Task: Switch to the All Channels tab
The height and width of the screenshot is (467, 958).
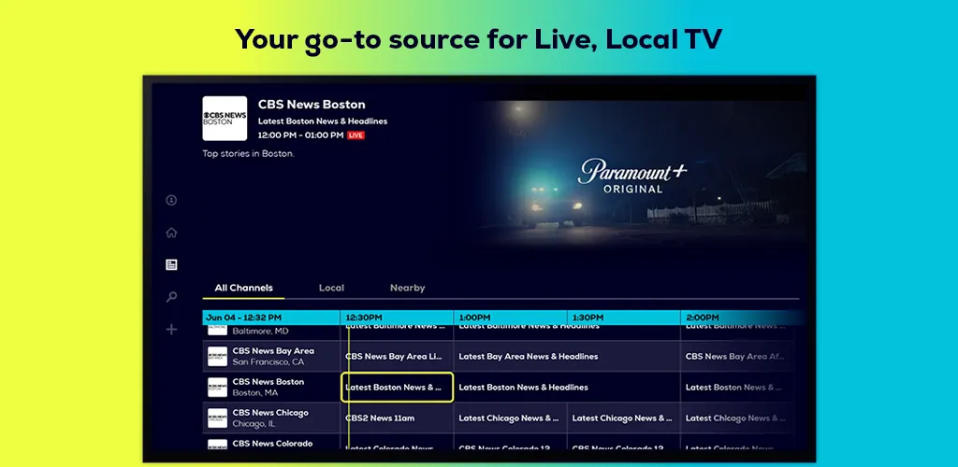Action: [x=244, y=288]
